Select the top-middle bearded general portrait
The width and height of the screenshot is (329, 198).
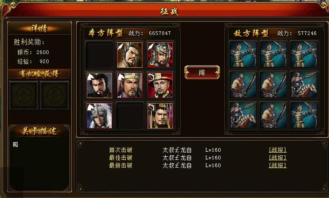[x=130, y=55]
